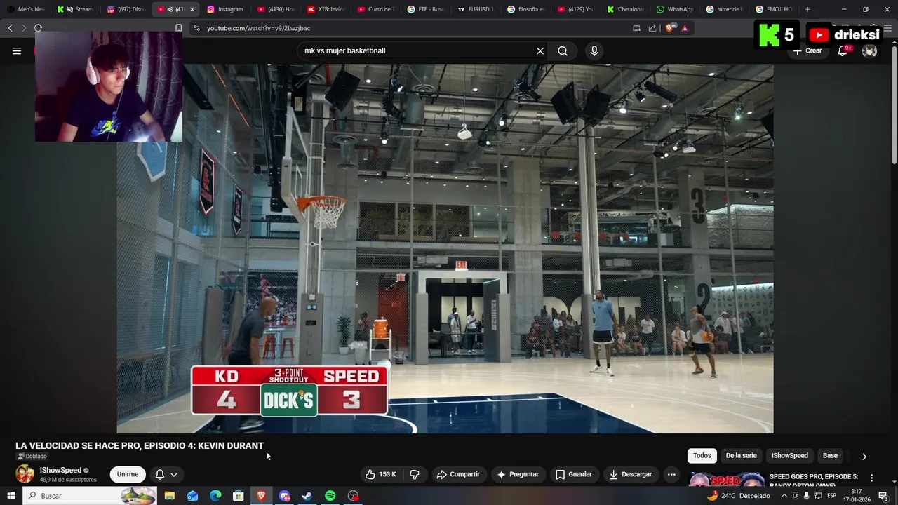This screenshot has width=898, height=505.
Task: Like the video with 153 K
Action: click(381, 474)
